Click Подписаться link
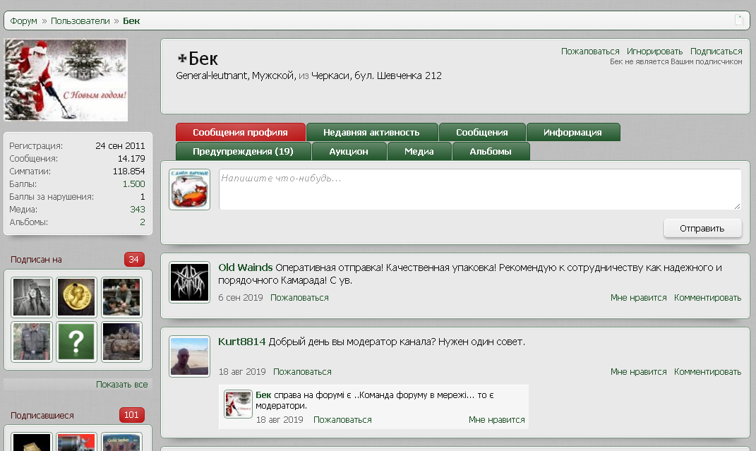 click(716, 51)
